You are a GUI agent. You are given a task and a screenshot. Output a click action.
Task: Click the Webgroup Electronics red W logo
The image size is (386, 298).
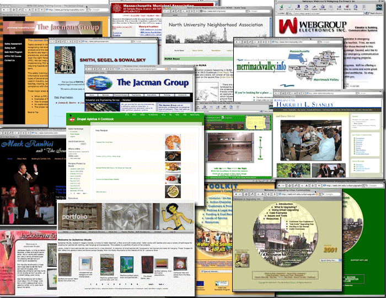pyautogui.click(x=288, y=25)
